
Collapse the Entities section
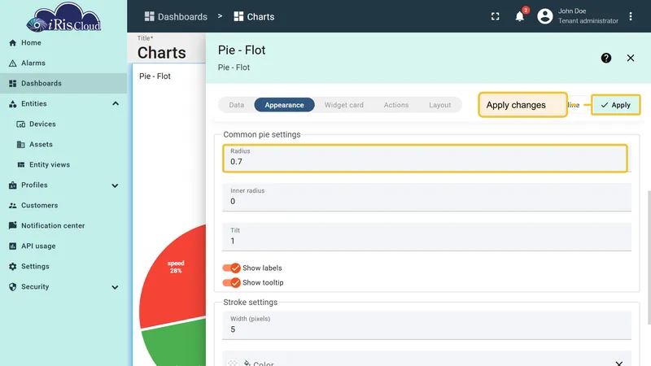point(116,104)
